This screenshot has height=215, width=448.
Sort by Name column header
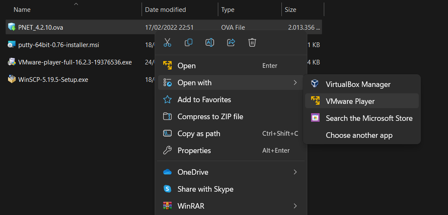pyautogui.click(x=22, y=9)
